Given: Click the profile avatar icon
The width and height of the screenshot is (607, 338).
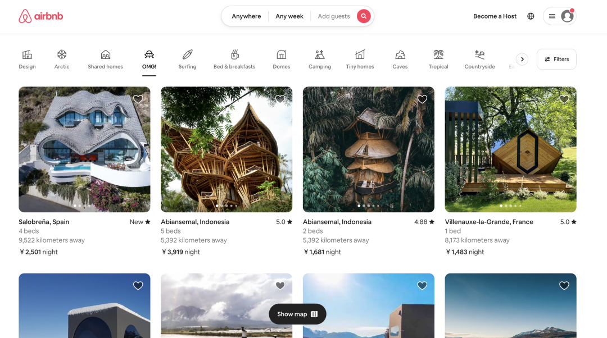Looking at the screenshot, I should (x=567, y=16).
